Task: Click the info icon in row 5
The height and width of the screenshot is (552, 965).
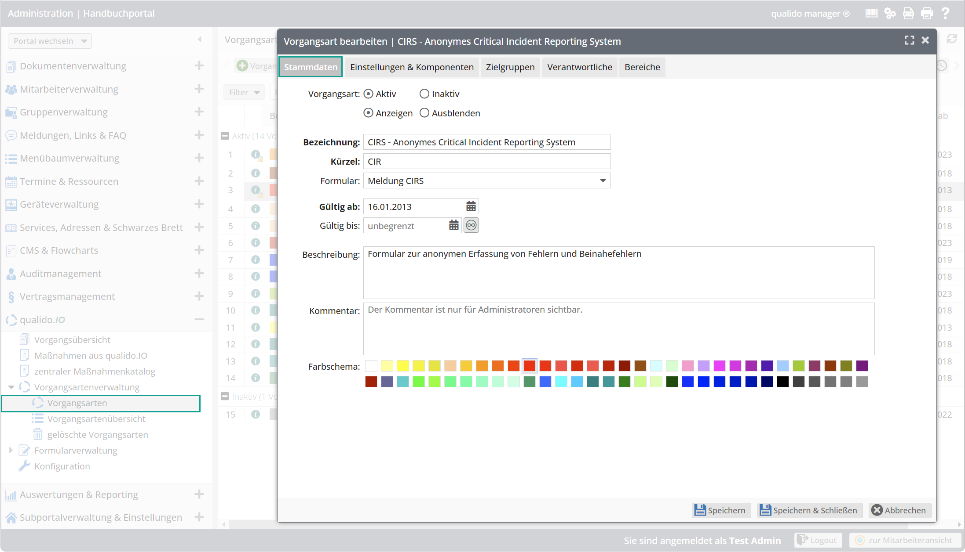Action: (256, 226)
